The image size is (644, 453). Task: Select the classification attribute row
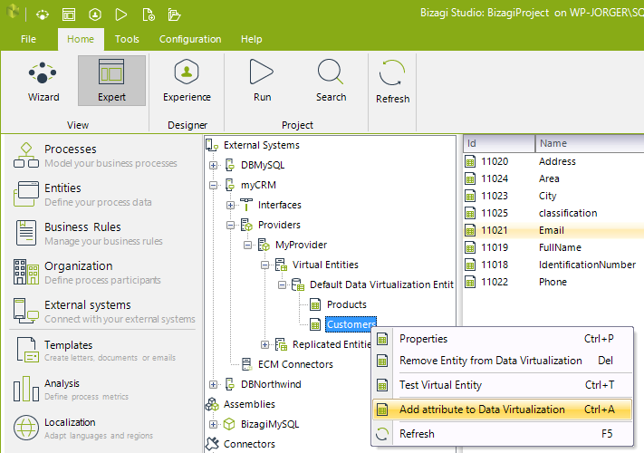point(553,213)
